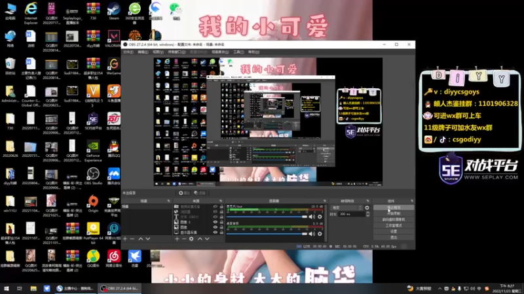This screenshot has width=524, height=294.
Task: Toggle lock on 显示器采集 source
Action: [x=221, y=233]
